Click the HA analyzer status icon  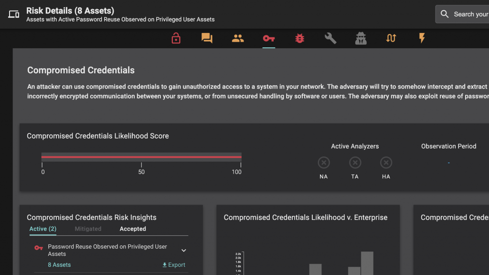pos(386,163)
